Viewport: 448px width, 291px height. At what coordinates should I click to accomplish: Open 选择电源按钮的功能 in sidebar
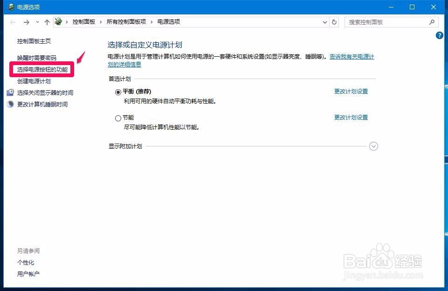(42, 70)
